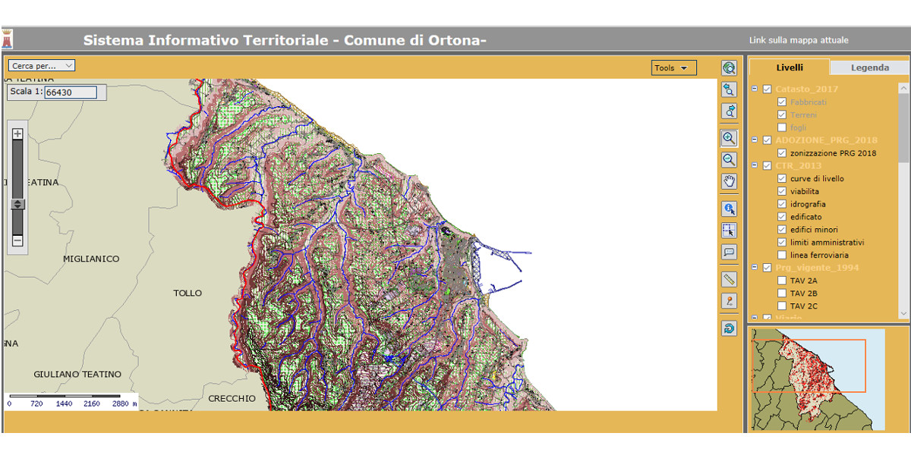This screenshot has height=455, width=911.
Task: Click the refresh map icon
Action: pos(729,328)
